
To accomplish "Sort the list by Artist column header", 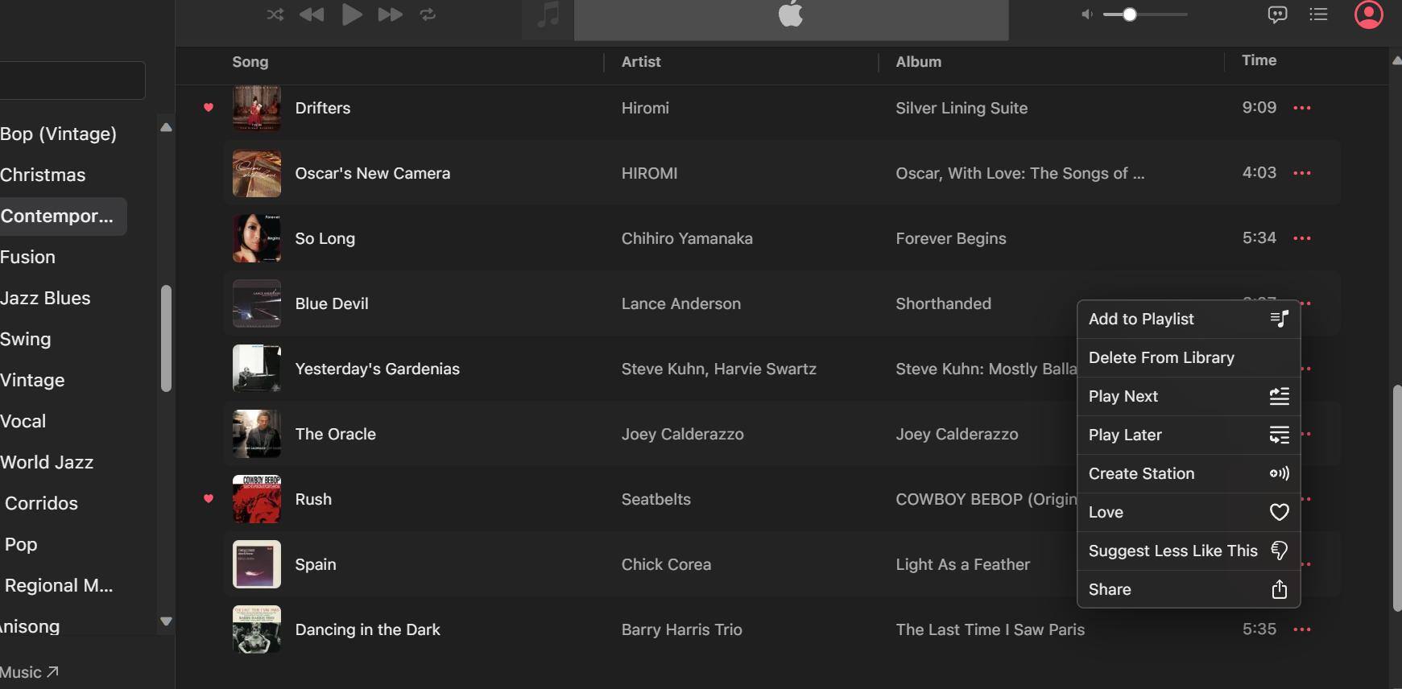I will tap(641, 62).
